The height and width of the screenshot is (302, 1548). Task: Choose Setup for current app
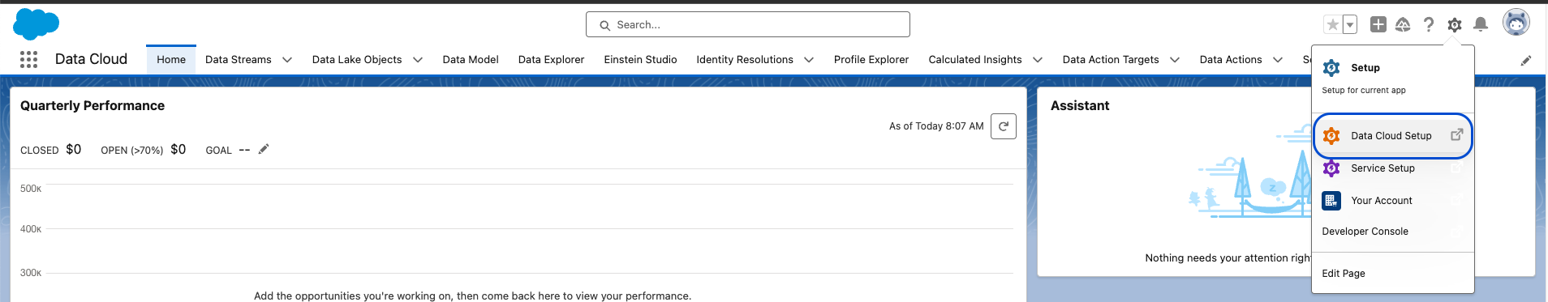tap(1392, 78)
